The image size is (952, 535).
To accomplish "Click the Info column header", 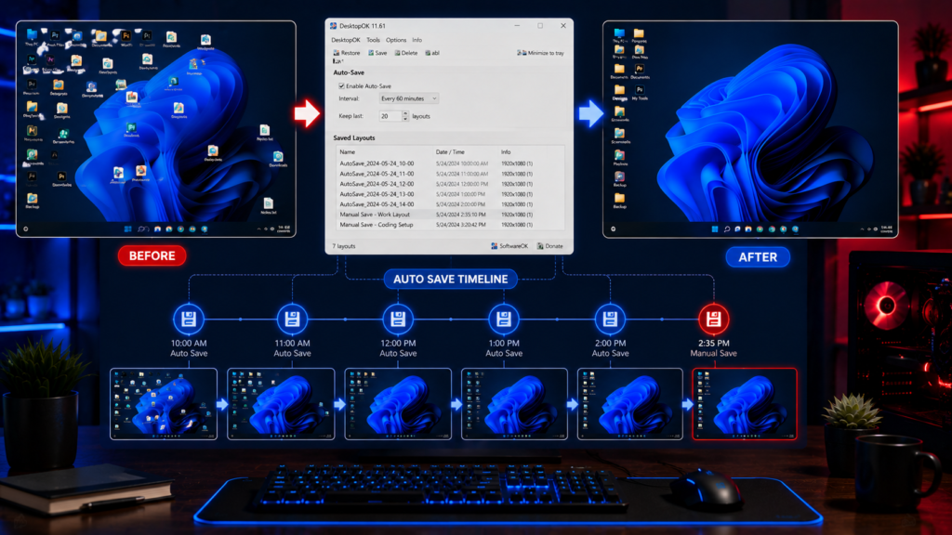I will (x=506, y=152).
